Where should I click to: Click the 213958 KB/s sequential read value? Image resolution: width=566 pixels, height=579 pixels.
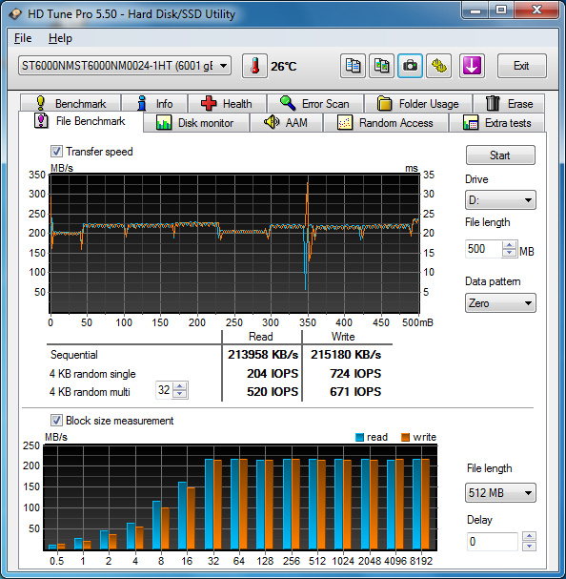(263, 355)
